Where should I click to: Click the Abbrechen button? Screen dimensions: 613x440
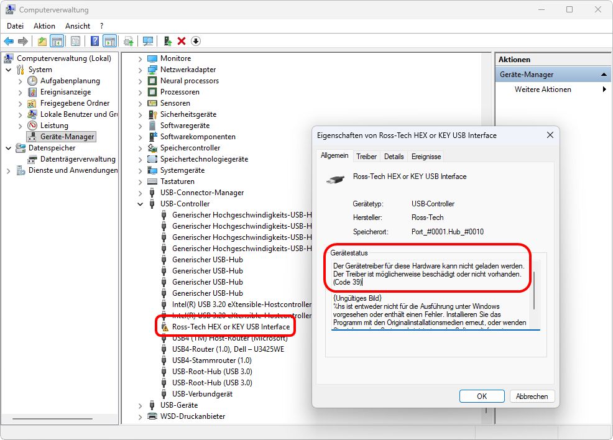point(532,396)
